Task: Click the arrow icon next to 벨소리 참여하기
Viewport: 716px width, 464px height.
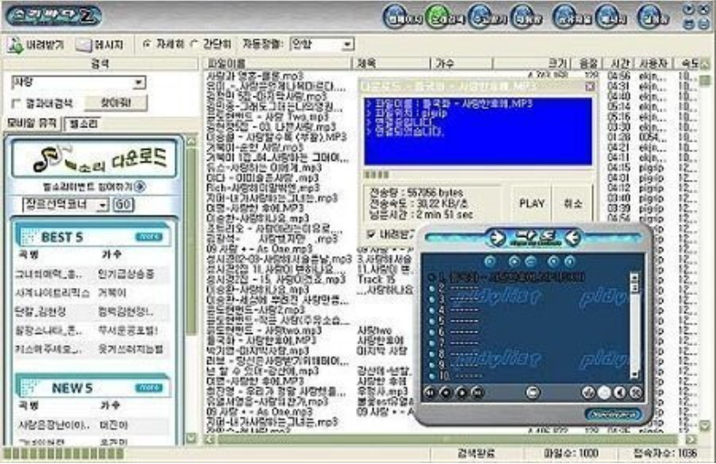Action: pos(141,187)
